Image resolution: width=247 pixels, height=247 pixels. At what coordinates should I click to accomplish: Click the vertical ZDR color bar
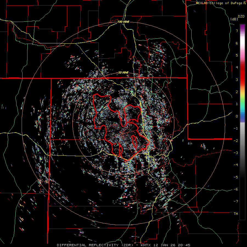click(242, 122)
